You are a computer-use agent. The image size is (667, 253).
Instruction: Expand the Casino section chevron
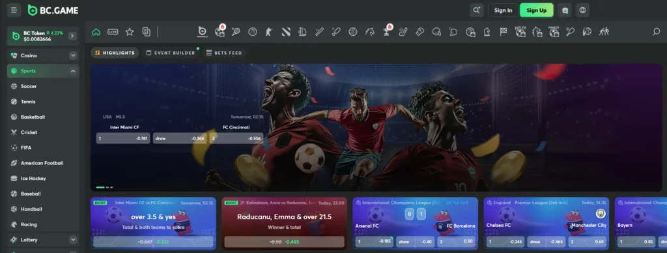click(73, 55)
